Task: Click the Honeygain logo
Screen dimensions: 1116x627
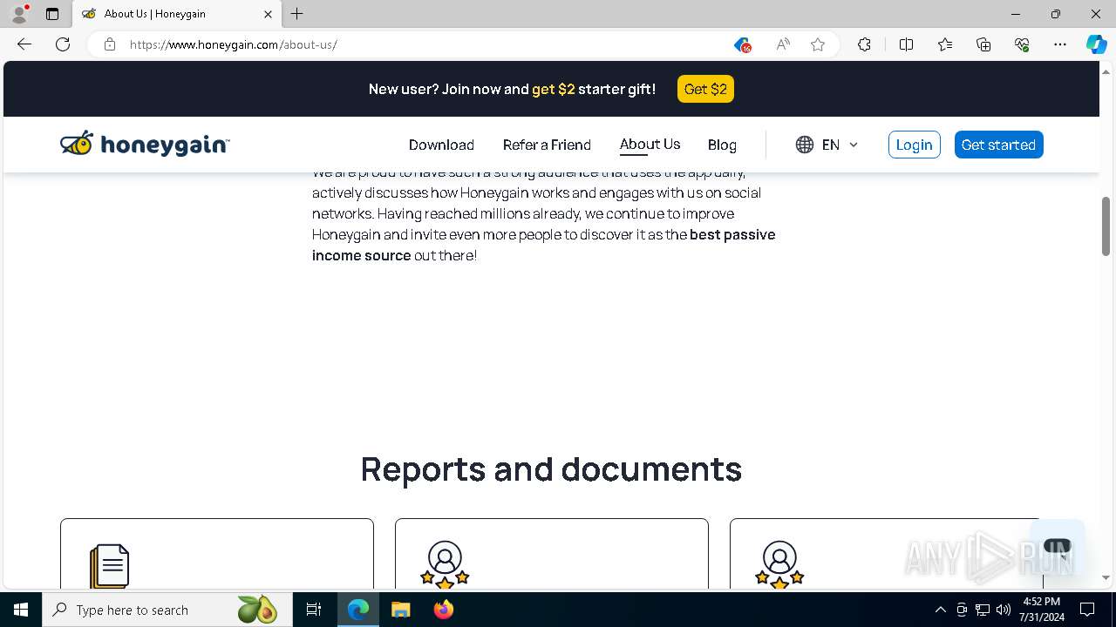Action: tap(145, 144)
